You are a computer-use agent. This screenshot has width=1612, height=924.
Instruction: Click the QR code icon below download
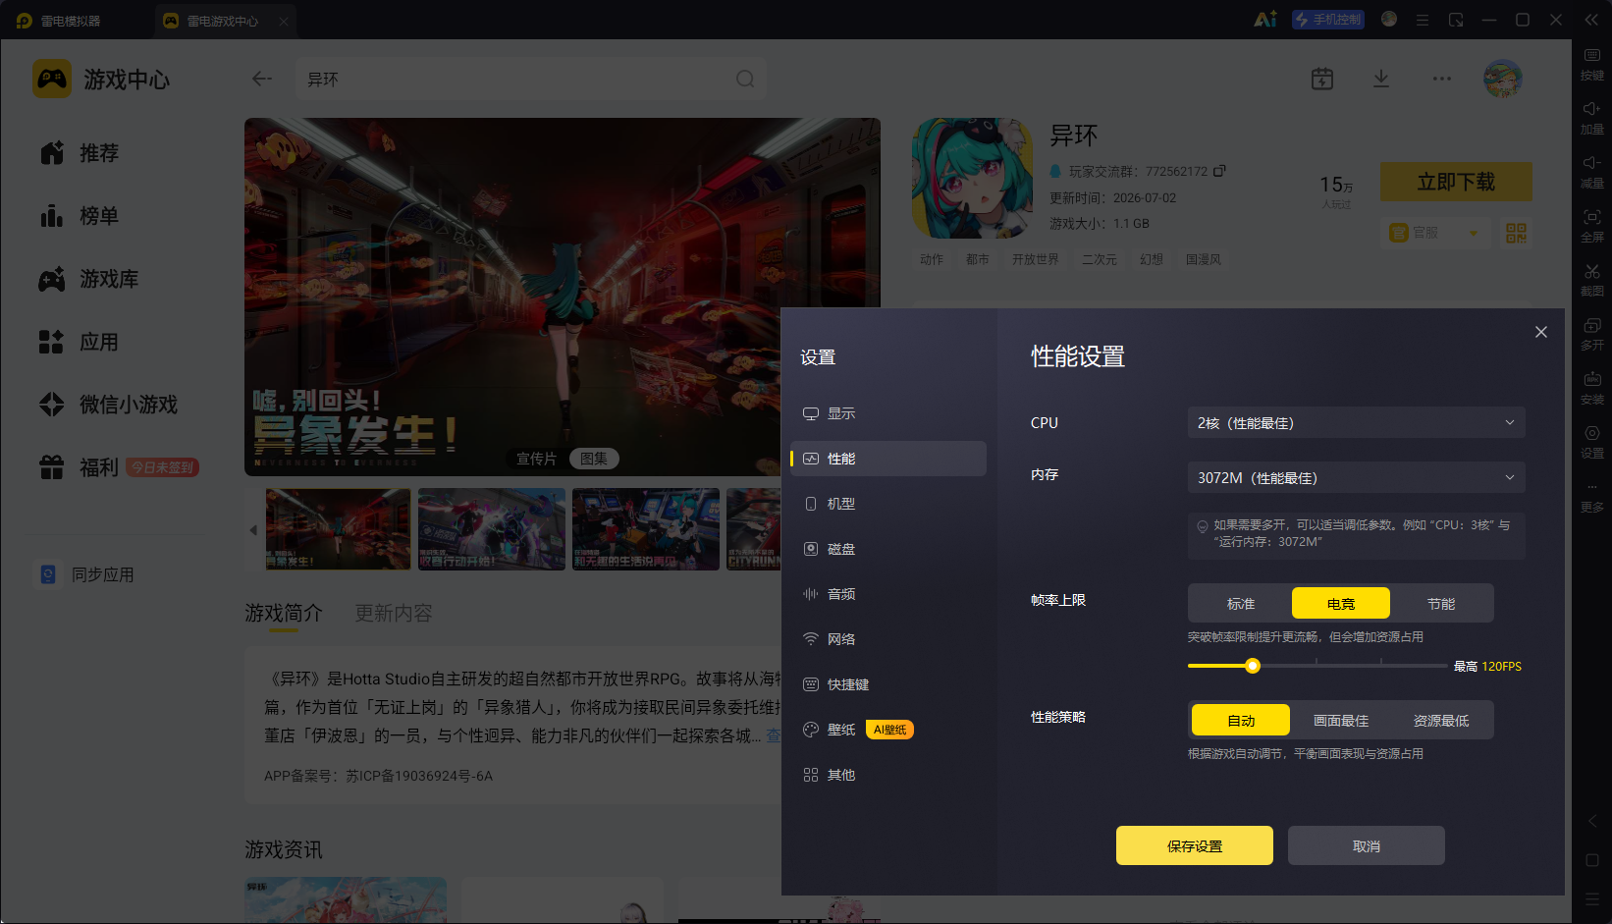pyautogui.click(x=1516, y=233)
